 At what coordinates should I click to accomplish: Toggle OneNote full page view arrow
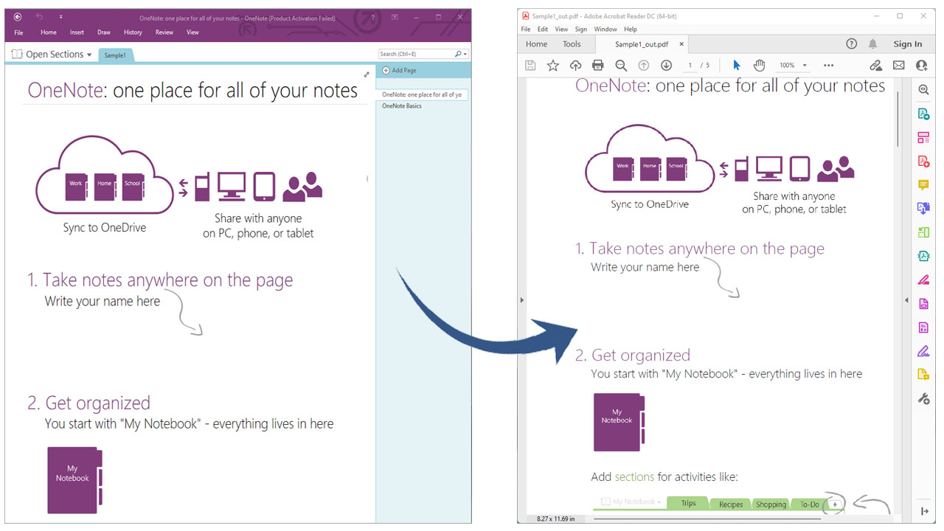367,74
